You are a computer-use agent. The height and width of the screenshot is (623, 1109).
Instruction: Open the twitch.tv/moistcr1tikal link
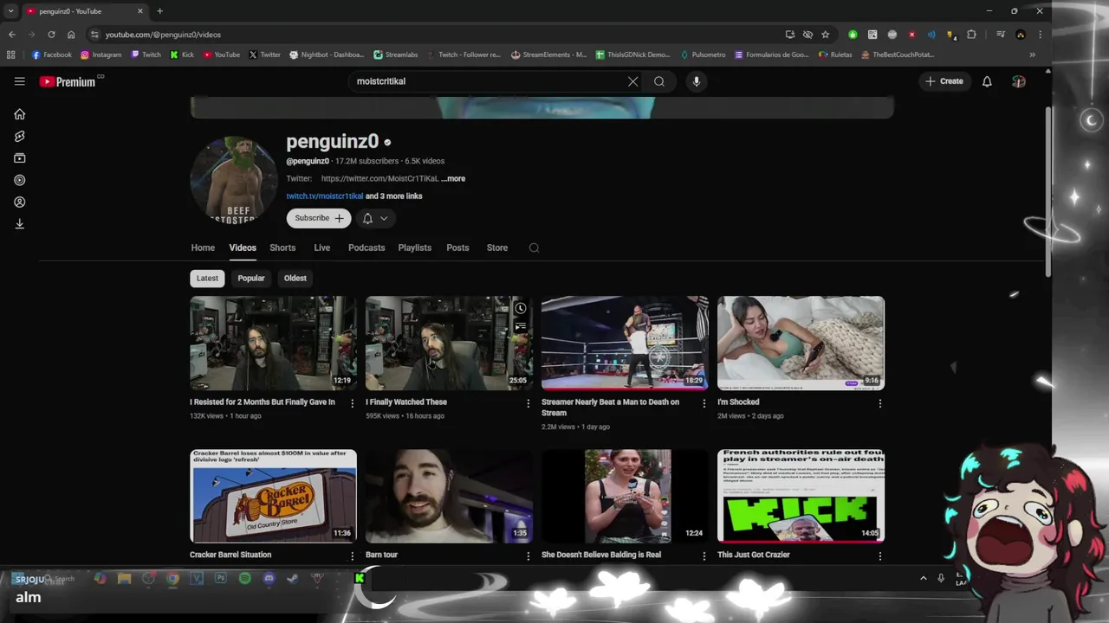tap(325, 196)
